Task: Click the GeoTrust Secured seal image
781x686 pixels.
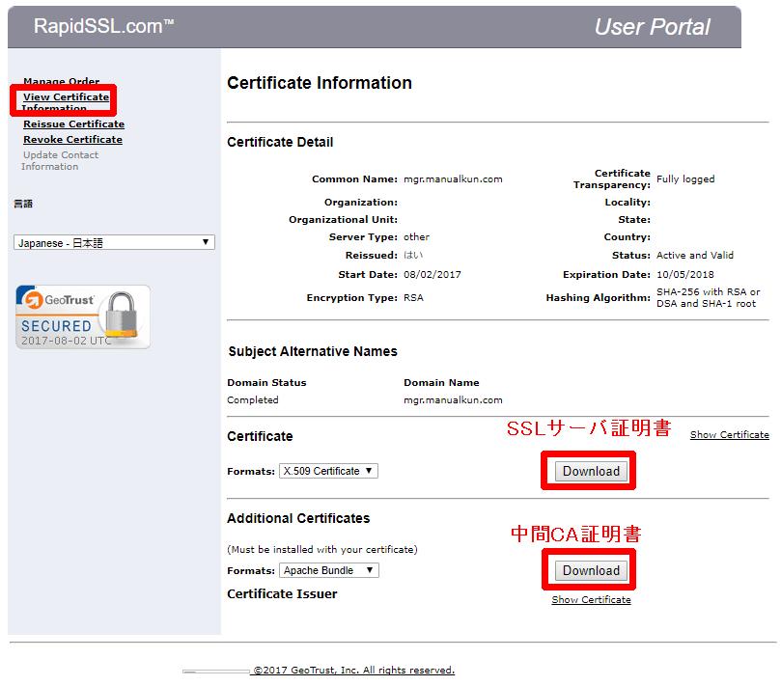Action: point(83,316)
